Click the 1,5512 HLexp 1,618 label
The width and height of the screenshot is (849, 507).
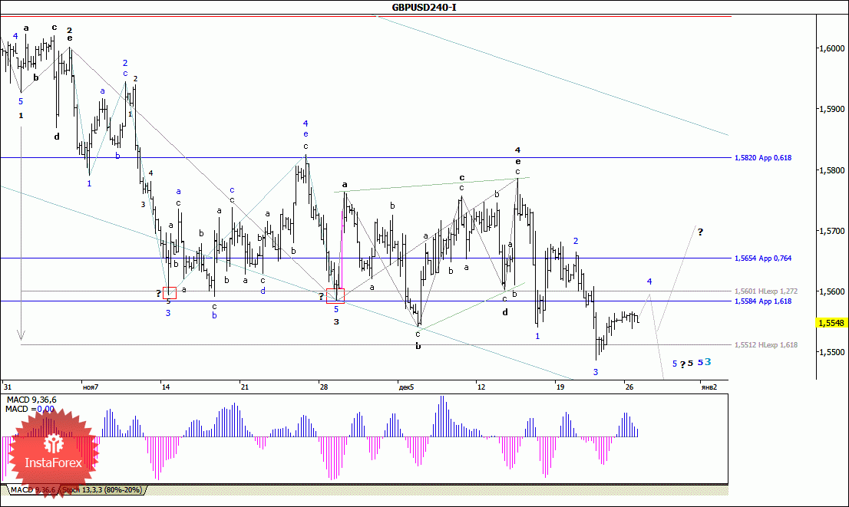766,344
